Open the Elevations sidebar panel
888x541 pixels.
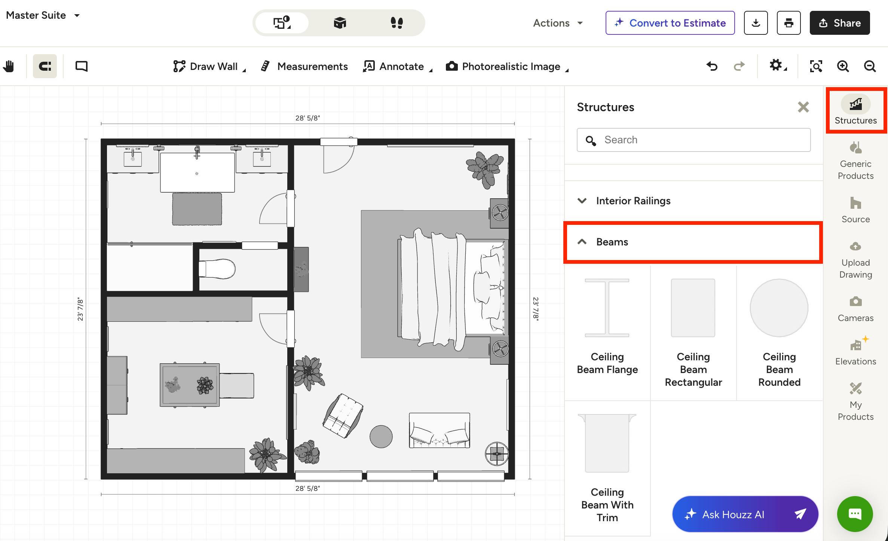855,351
